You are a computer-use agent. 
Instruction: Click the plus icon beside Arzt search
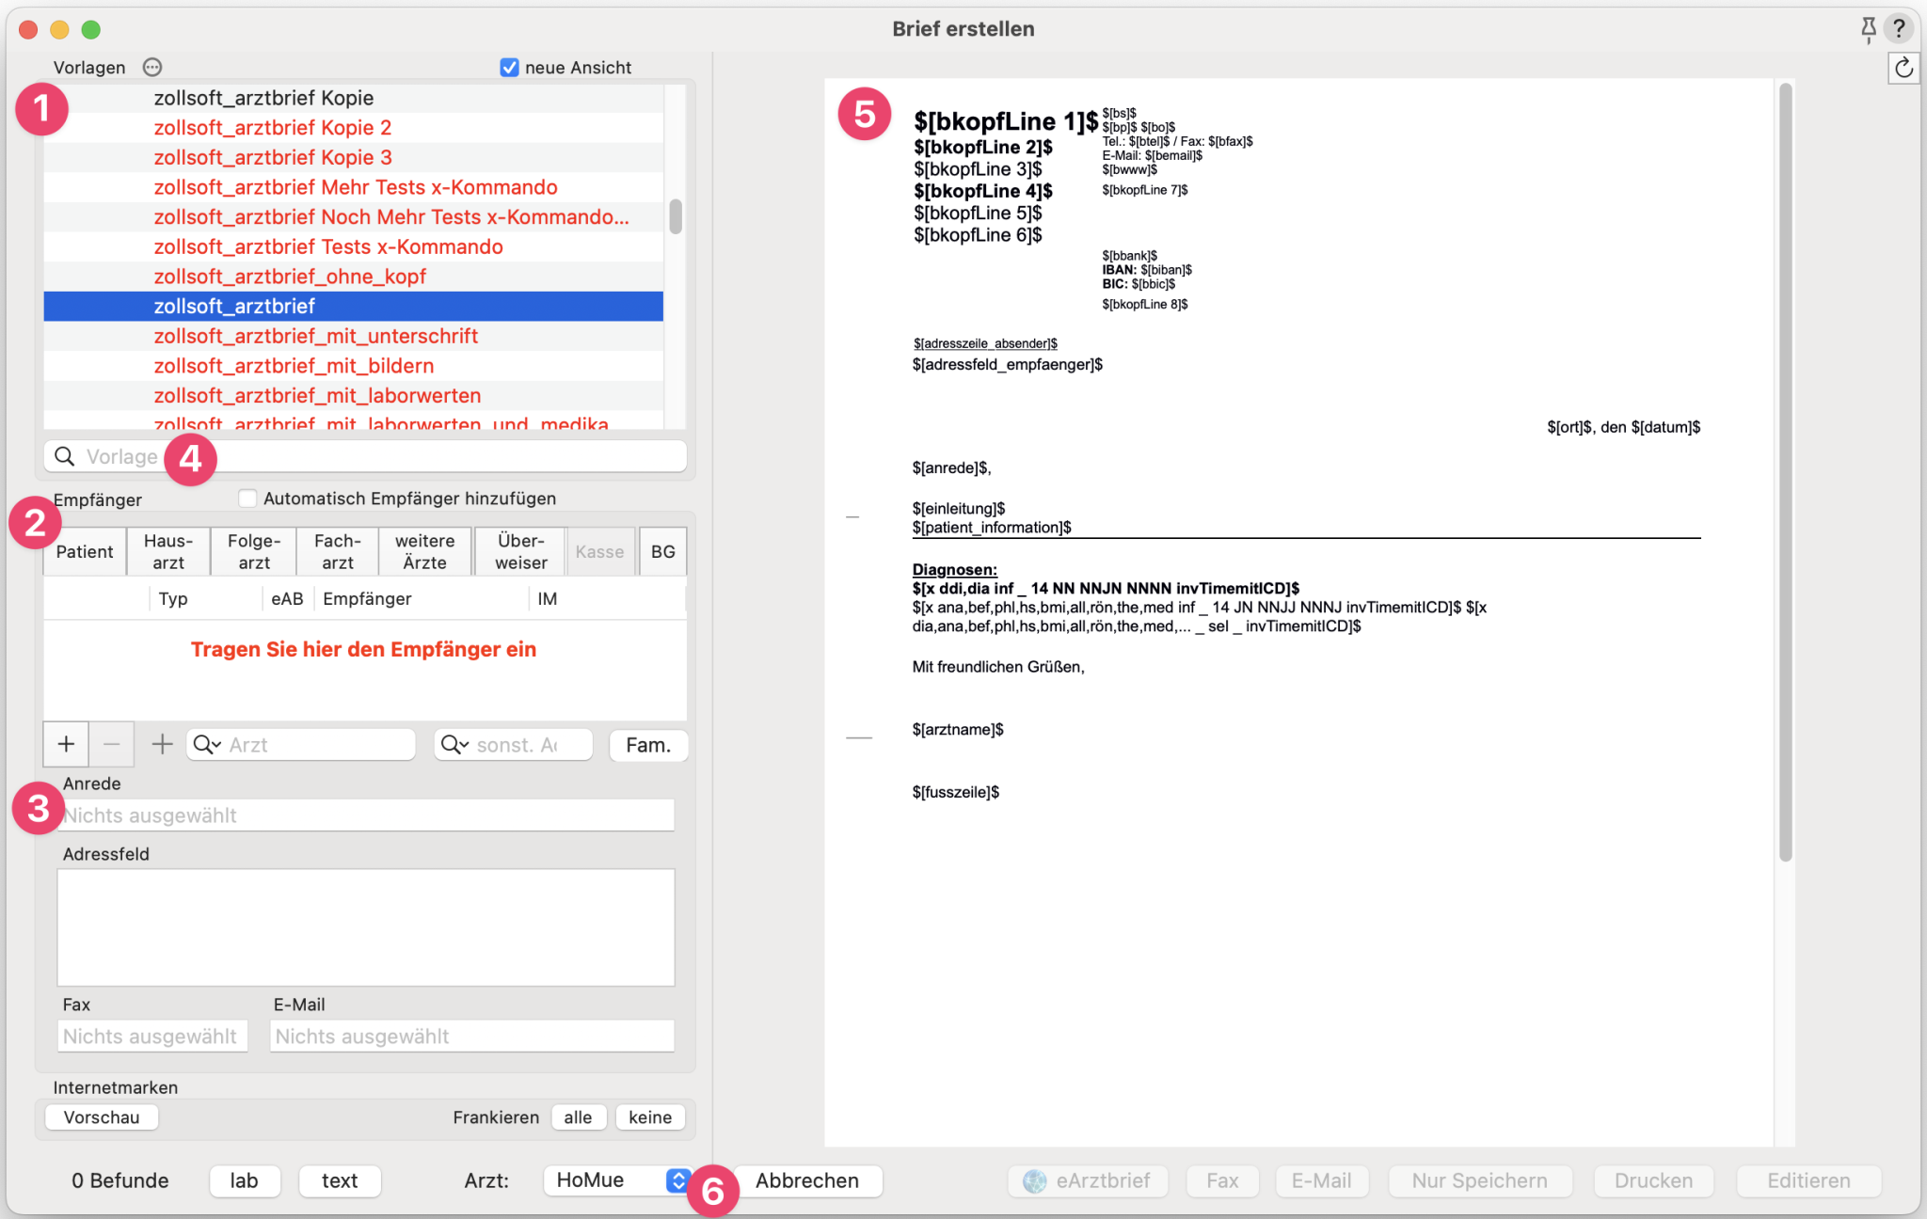coord(162,744)
